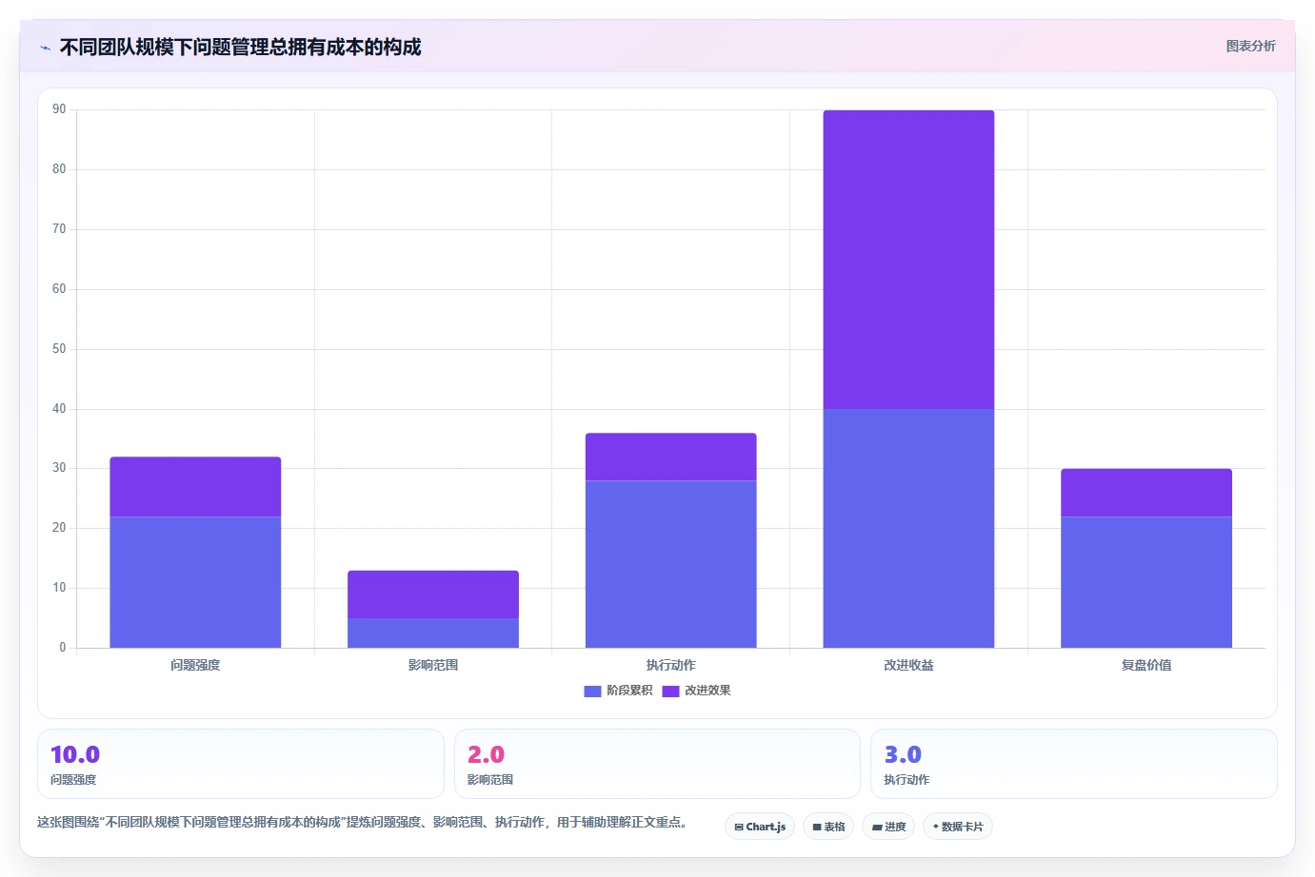This screenshot has width=1315, height=877.
Task: Open the 问题强度 10.0 data card
Action: coord(241,764)
